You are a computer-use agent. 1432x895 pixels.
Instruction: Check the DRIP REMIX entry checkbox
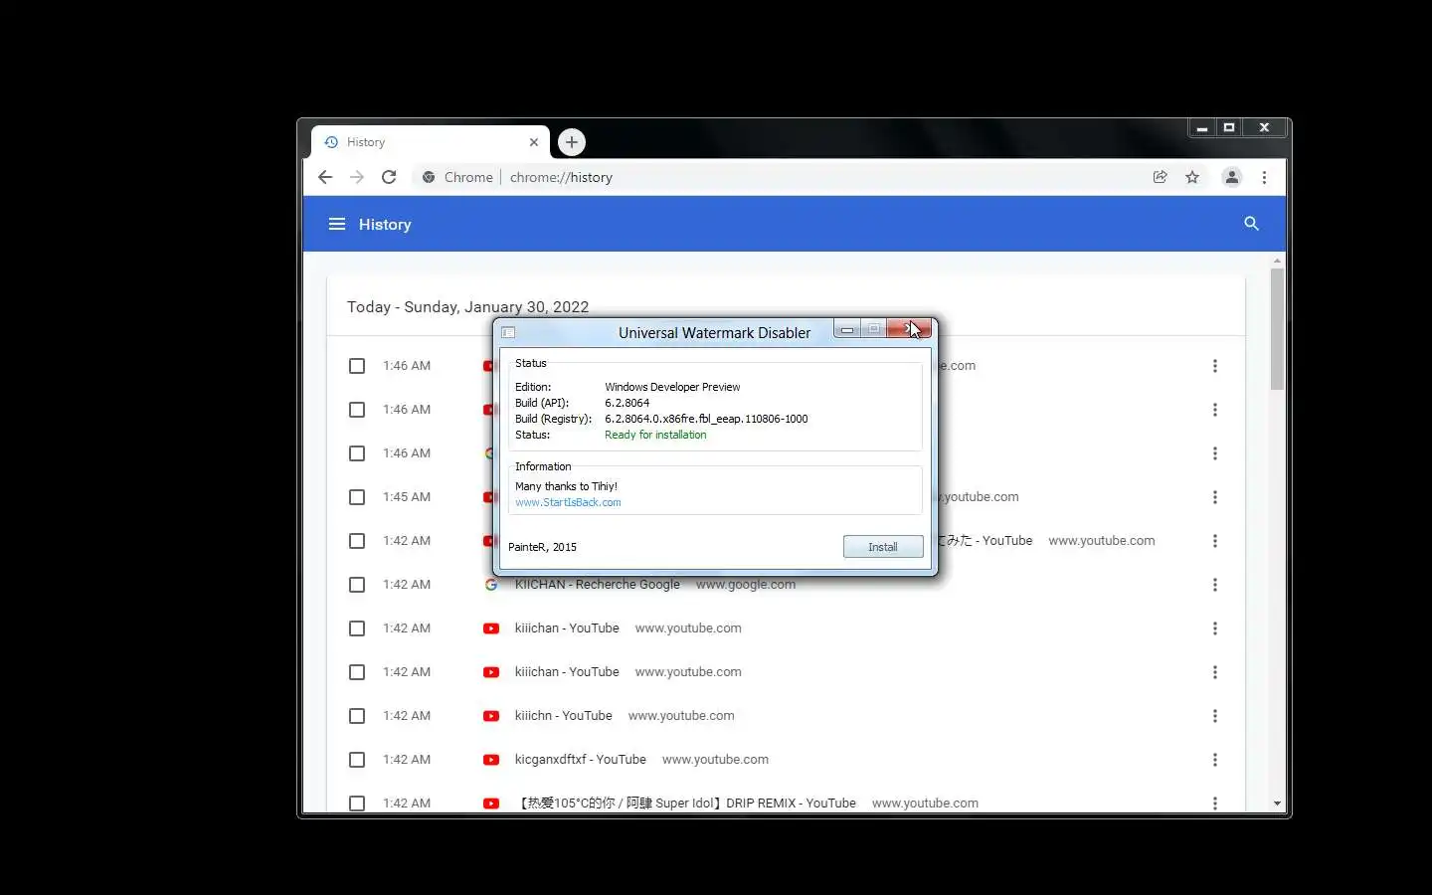pyautogui.click(x=357, y=804)
